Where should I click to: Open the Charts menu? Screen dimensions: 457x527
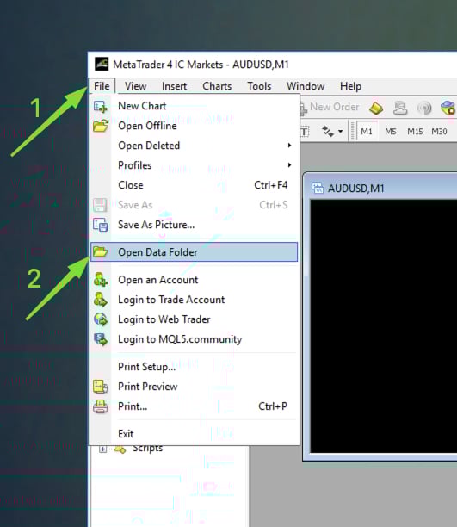[217, 86]
